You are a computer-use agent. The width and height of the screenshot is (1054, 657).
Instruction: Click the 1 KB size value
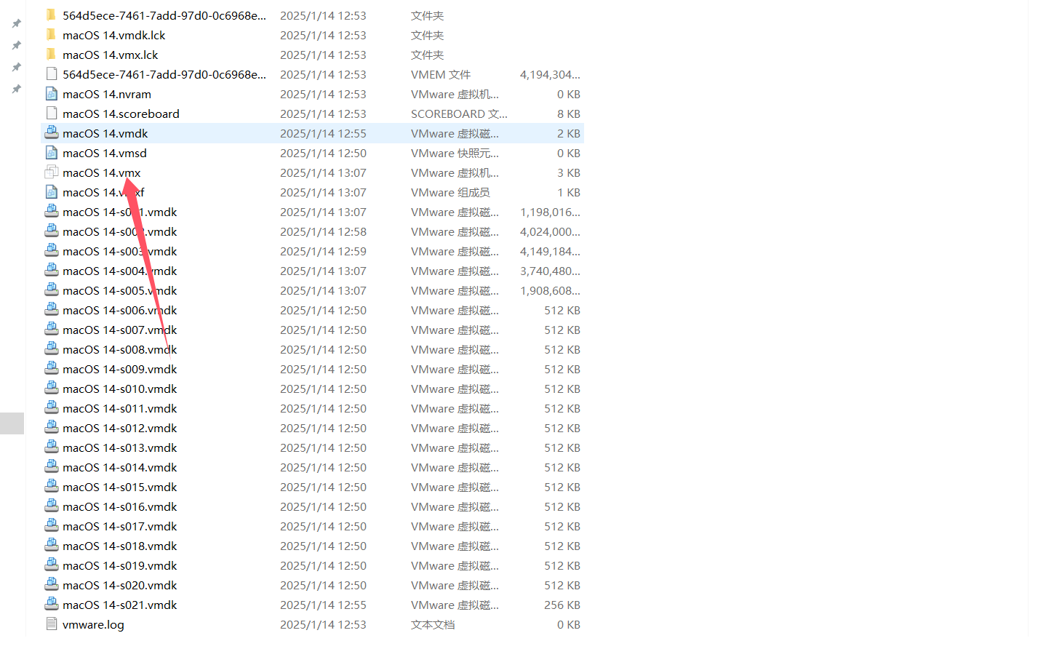click(569, 192)
